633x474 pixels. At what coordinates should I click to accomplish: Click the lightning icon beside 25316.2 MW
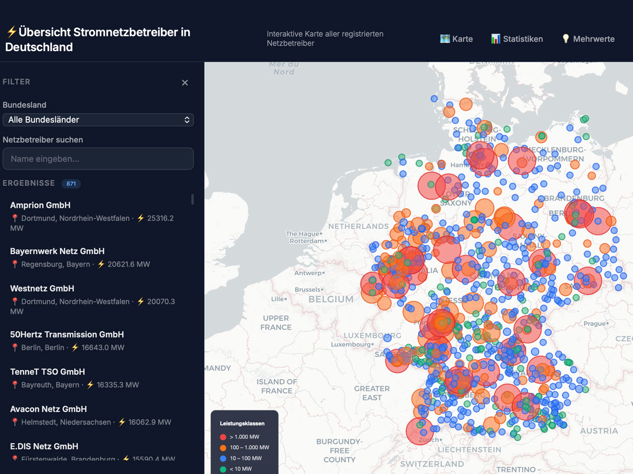[x=140, y=218]
